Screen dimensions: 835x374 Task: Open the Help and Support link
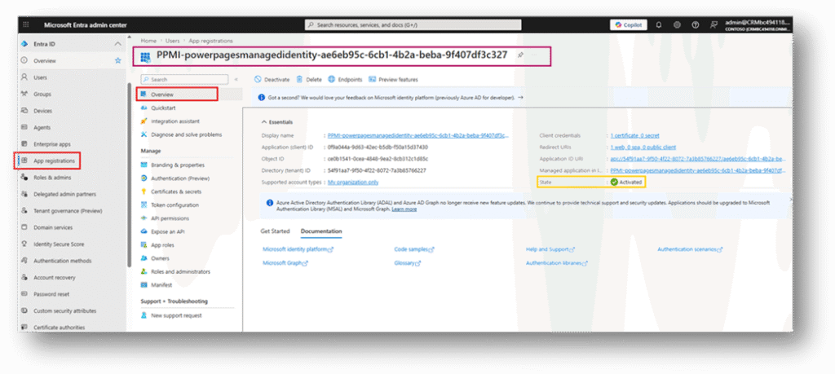coord(550,249)
